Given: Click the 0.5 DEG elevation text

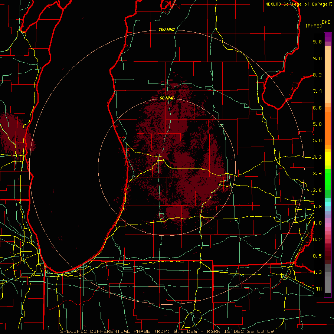Looking at the screenshot, I should click(x=185, y=331).
